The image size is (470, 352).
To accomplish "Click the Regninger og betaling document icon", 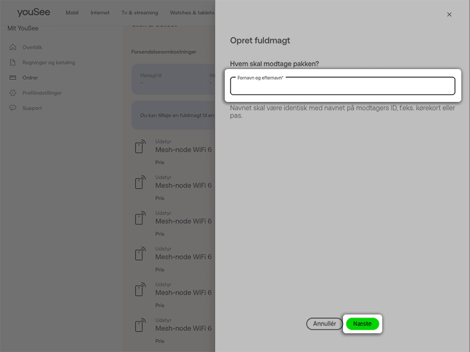I will coord(12,63).
